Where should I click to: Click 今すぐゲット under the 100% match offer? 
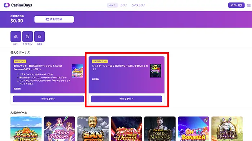[x=48, y=99]
